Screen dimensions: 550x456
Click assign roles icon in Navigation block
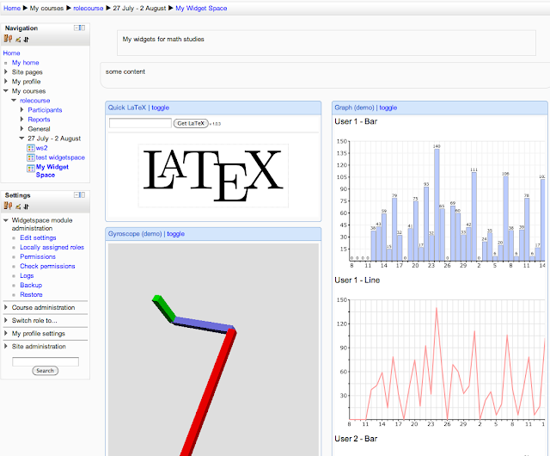8,39
